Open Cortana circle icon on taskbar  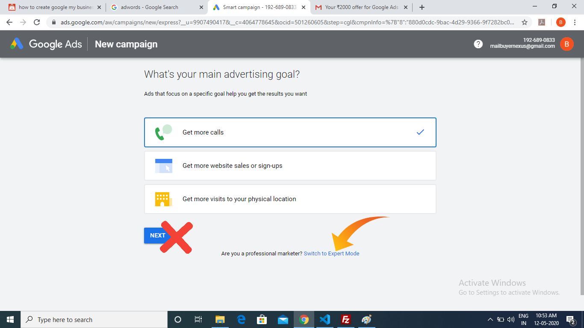(x=178, y=319)
